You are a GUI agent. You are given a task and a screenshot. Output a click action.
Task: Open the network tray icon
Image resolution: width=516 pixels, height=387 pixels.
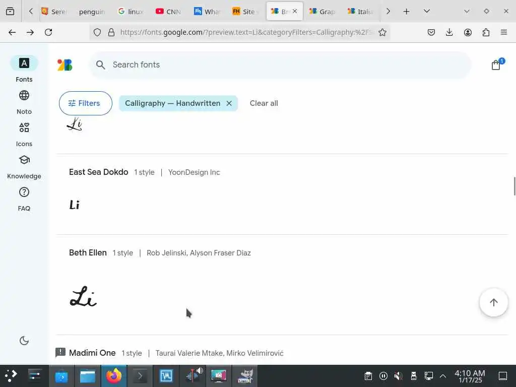point(428,376)
